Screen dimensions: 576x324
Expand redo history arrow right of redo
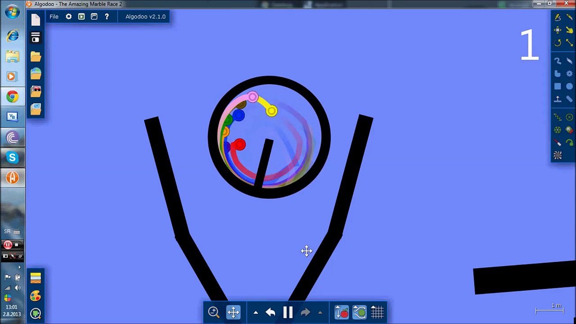(320, 312)
